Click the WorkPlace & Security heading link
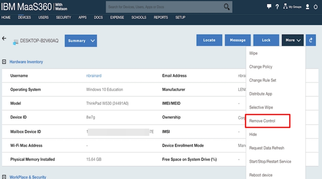The image size is (322, 179). (x=28, y=177)
